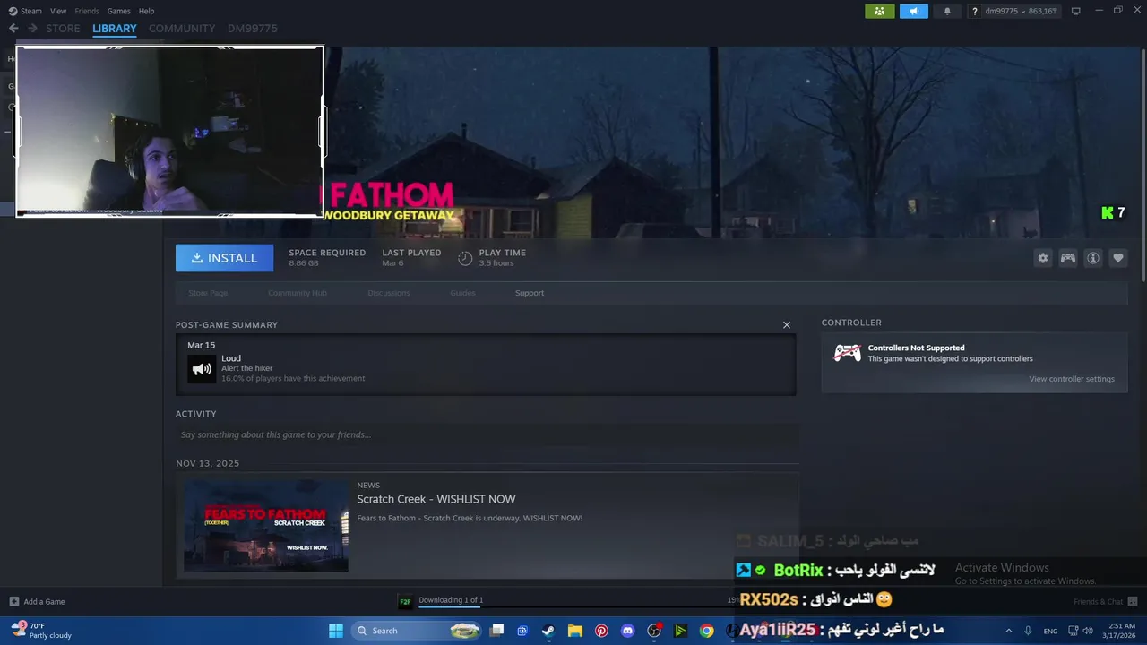
Task: Click the PLAY TIME clock icon
Action: click(x=465, y=258)
